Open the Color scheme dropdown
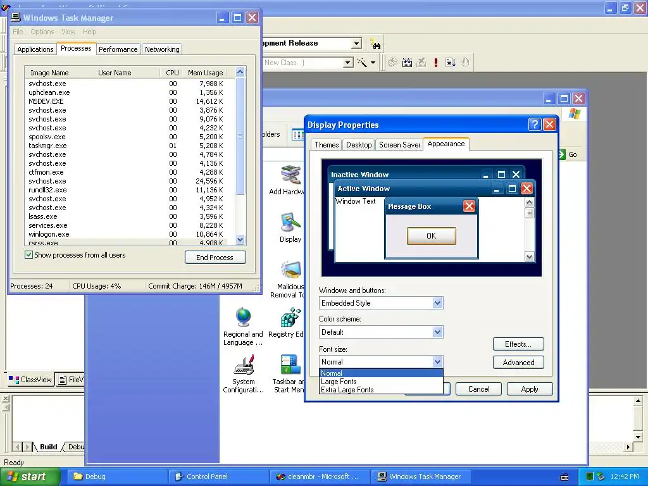Image resolution: width=648 pixels, height=486 pixels. click(x=438, y=332)
